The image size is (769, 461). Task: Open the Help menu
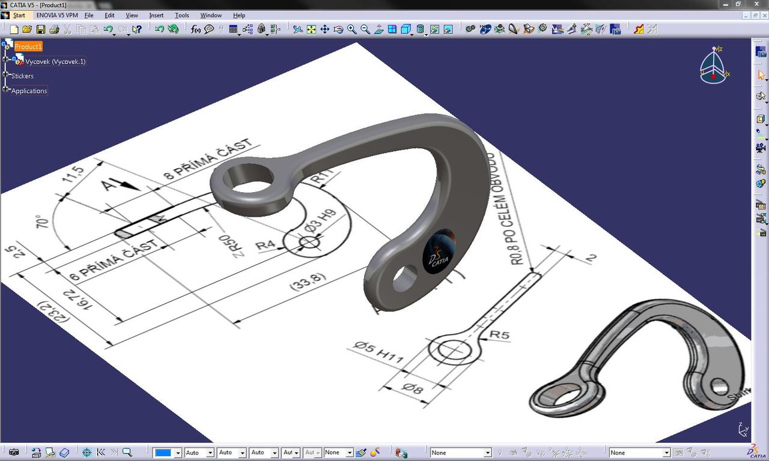tap(239, 15)
